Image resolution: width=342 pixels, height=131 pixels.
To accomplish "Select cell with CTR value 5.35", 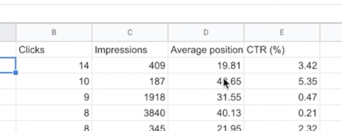I will click(x=282, y=81).
